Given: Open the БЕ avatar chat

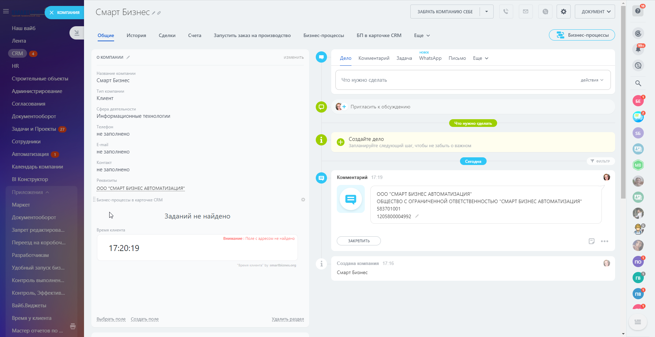Looking at the screenshot, I should pyautogui.click(x=638, y=101).
